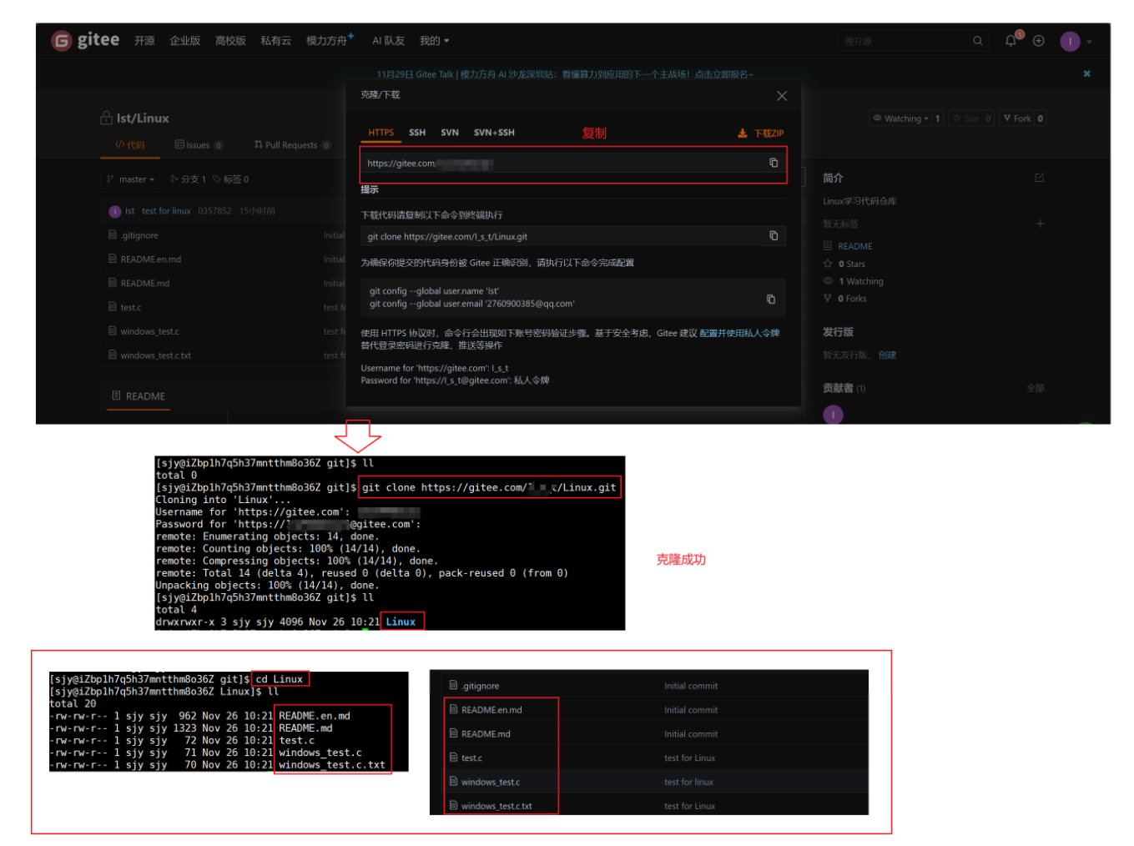The image size is (1134, 846).
Task: Select the README section tab
Action: pyautogui.click(x=138, y=396)
